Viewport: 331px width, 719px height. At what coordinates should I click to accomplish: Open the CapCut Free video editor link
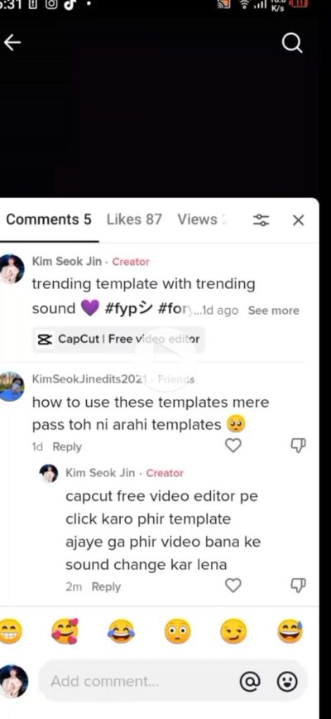pyautogui.click(x=118, y=340)
